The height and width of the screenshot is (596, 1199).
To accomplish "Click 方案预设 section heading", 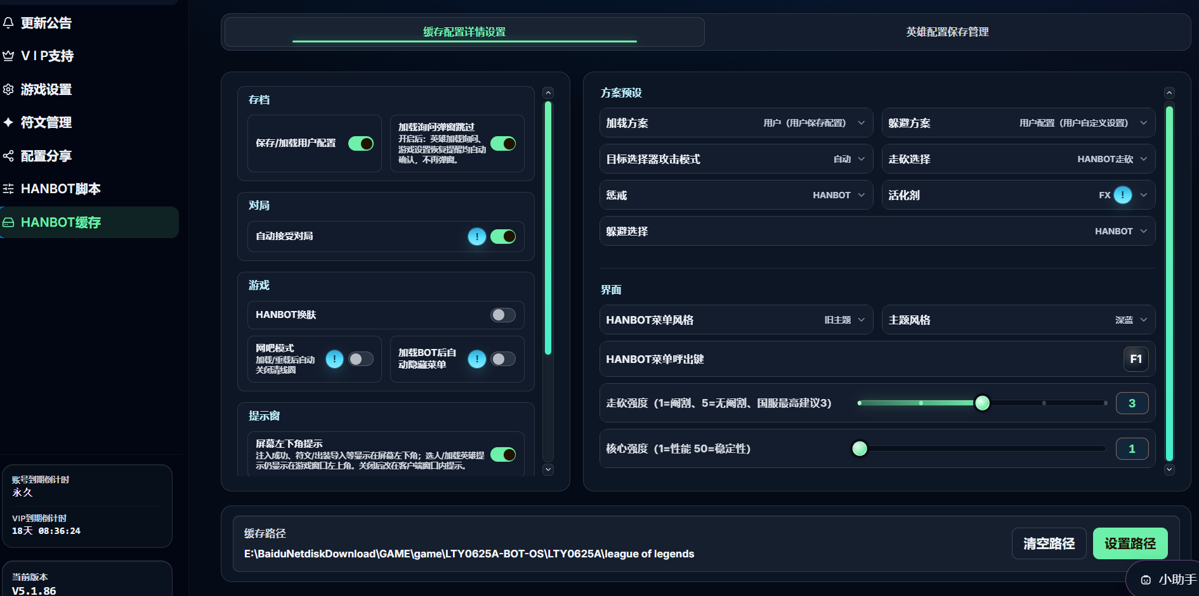I will (621, 92).
